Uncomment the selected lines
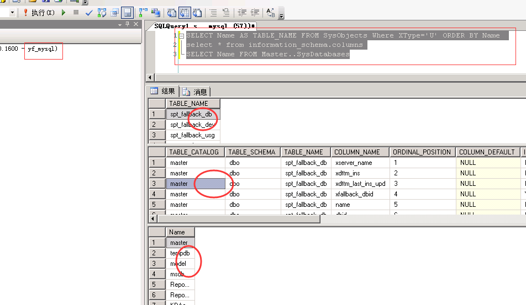 [226, 12]
